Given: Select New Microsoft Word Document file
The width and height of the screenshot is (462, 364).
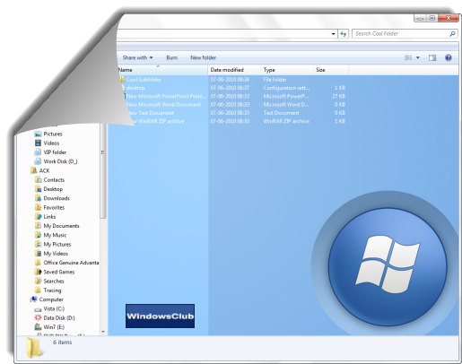Looking at the screenshot, I should coord(163,105).
